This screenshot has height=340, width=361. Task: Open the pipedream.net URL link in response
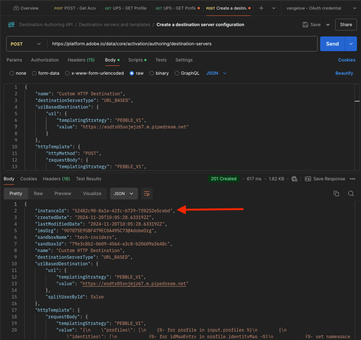click(134, 284)
